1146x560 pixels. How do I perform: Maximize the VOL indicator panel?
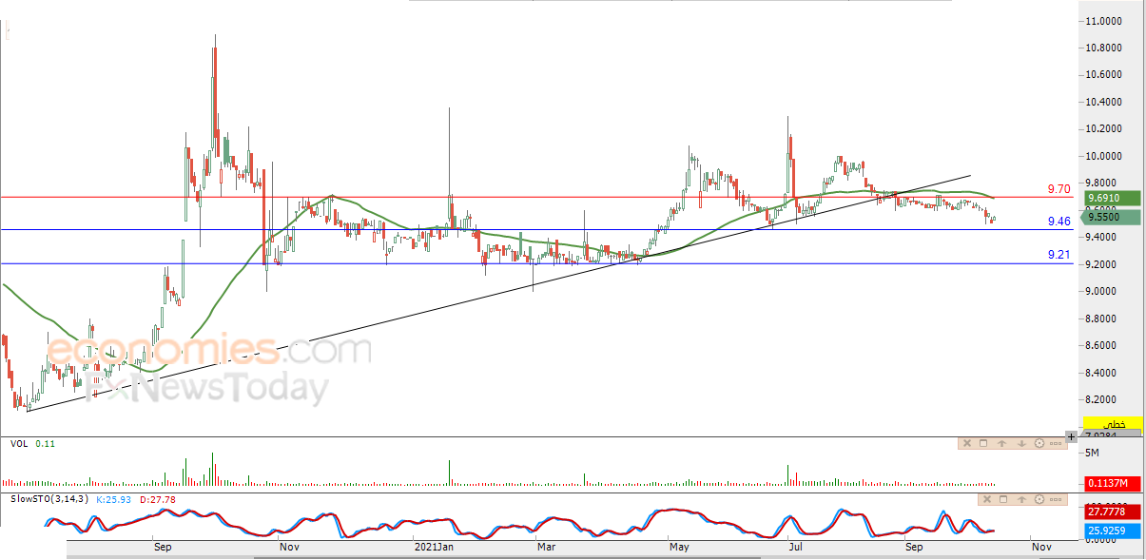tap(983, 443)
